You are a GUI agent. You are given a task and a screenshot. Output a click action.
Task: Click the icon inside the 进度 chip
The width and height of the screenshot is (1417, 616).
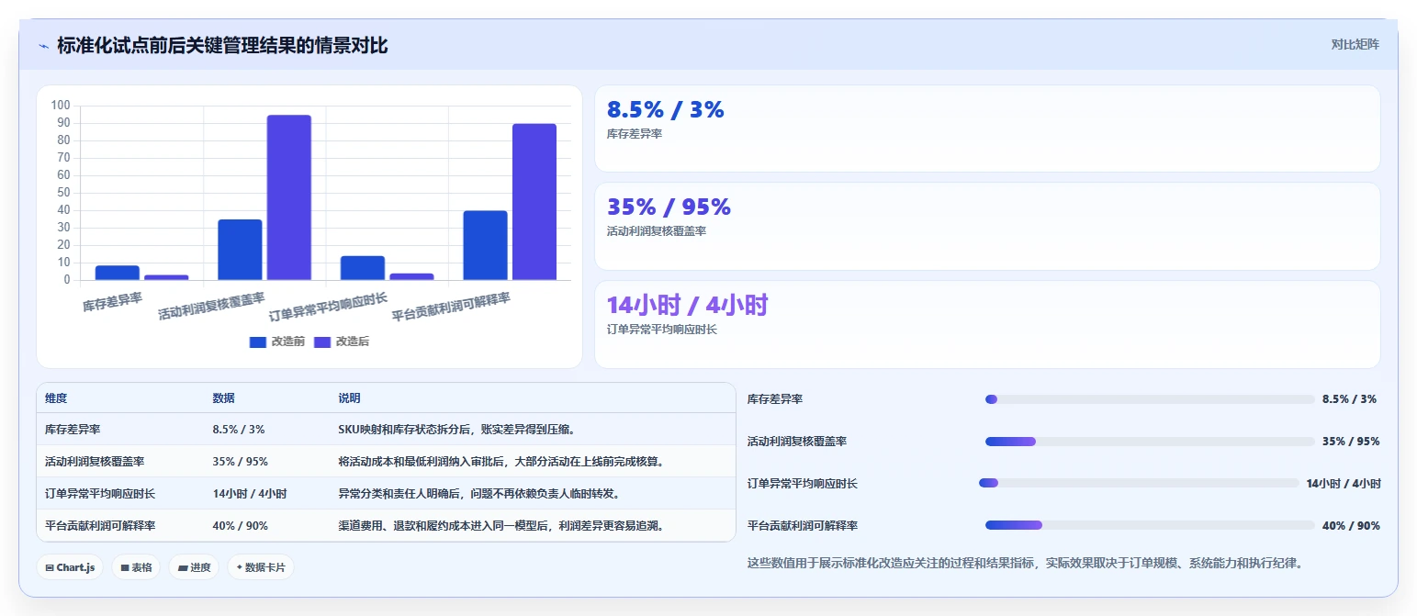[x=183, y=567]
